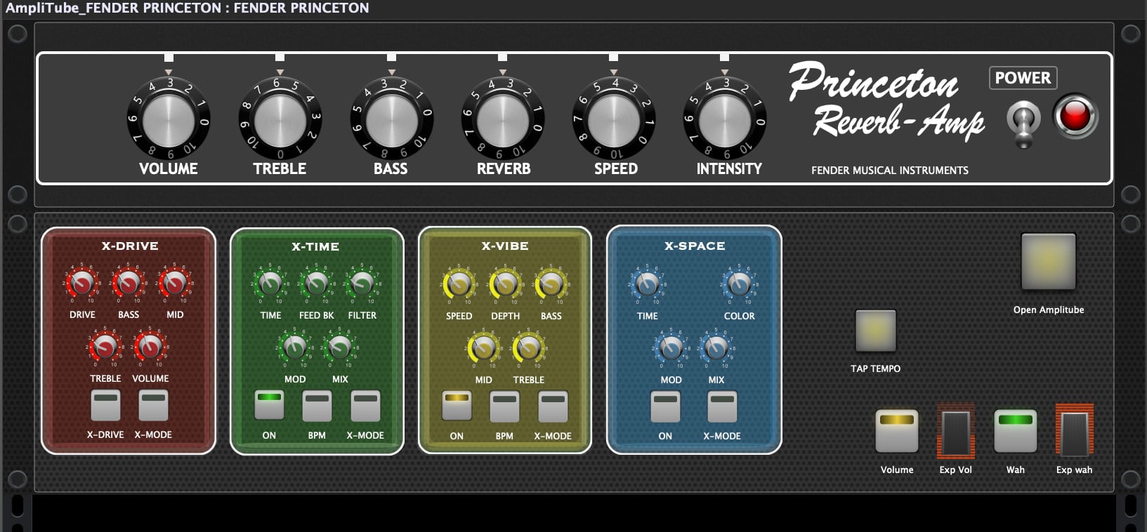Click the red power indicator lamp
This screenshot has width=1147, height=532.
pos(1075,116)
